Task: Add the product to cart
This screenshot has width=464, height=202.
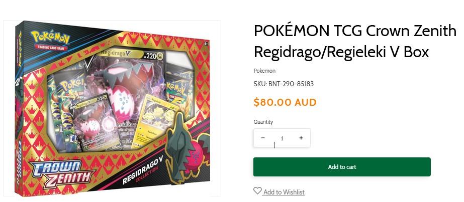Action: pos(342,167)
